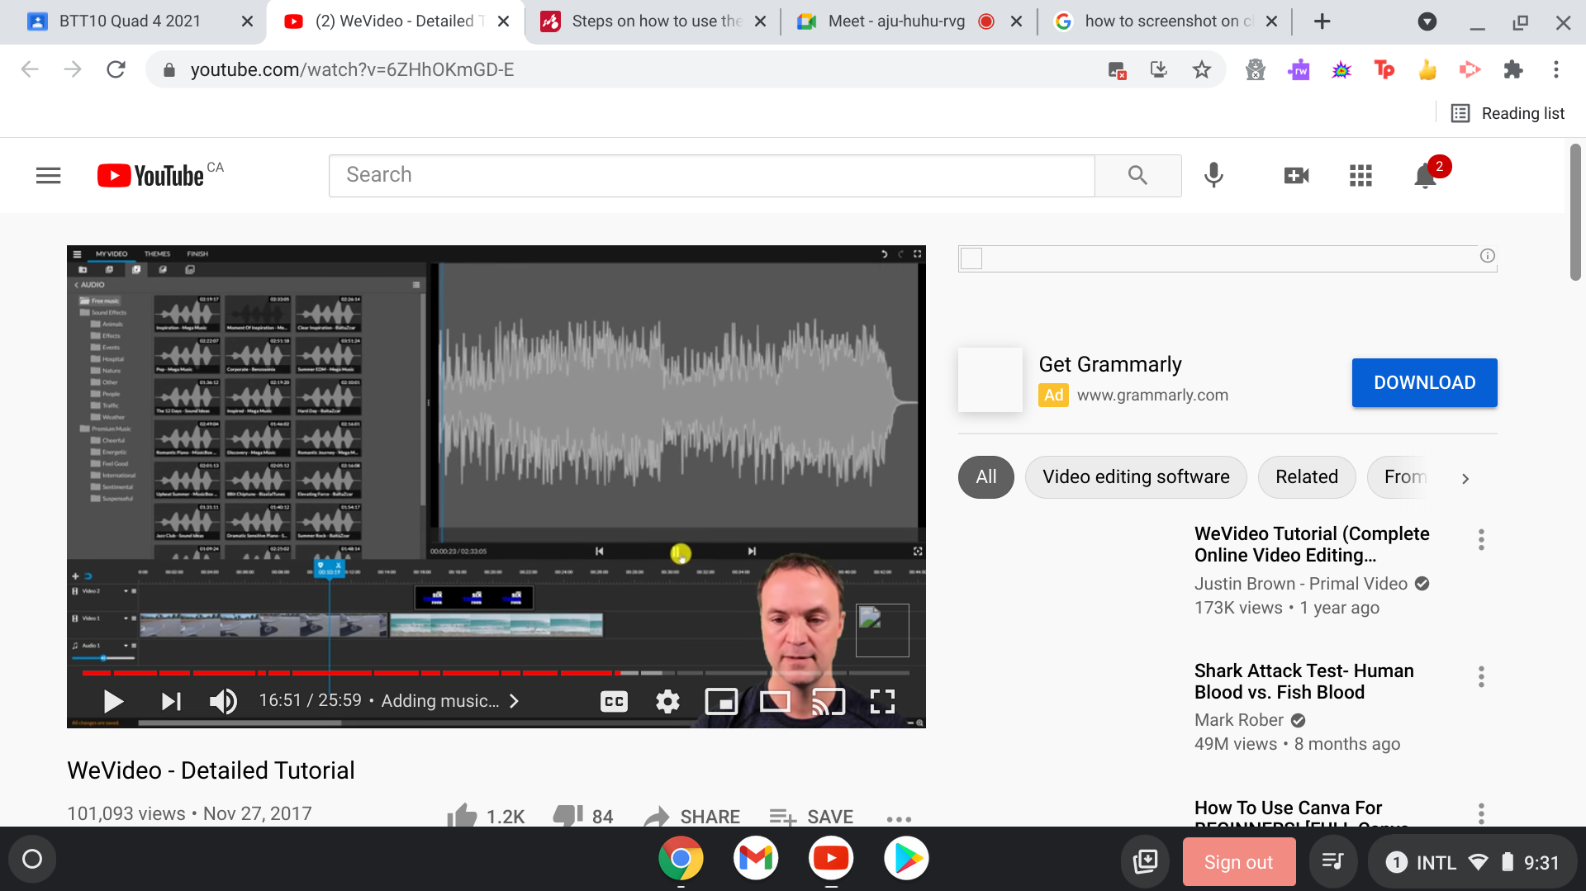Select the 'All' filter chip
This screenshot has width=1586, height=891.
[x=985, y=477]
